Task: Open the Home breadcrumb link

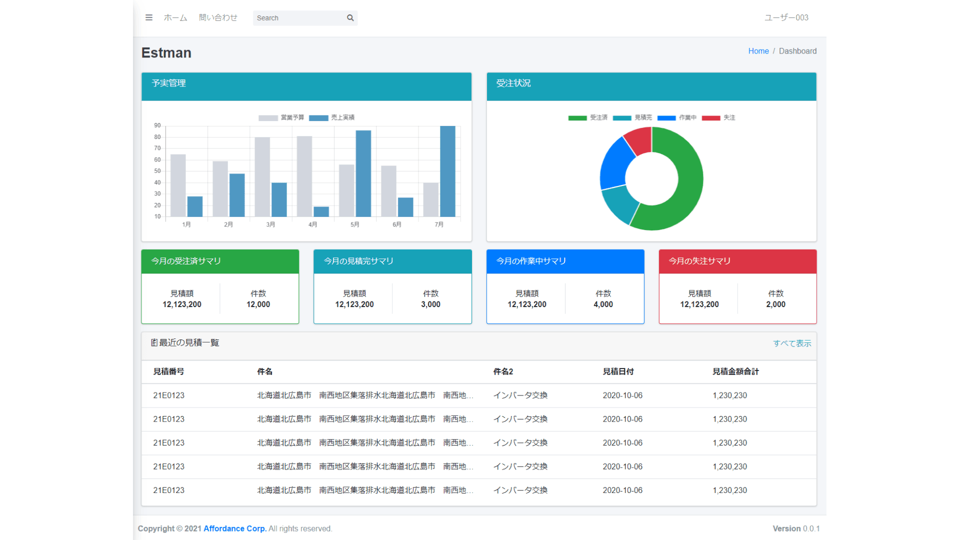Action: point(758,50)
